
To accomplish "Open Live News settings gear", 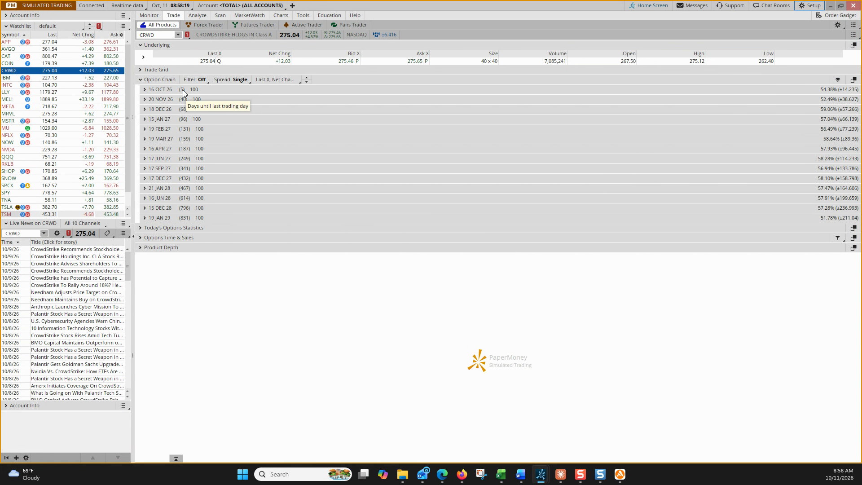I will (x=57, y=234).
